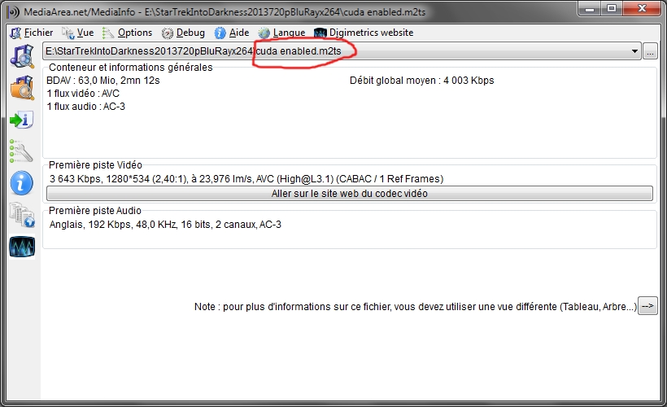Open the Debug menu
The width and height of the screenshot is (667, 407).
(x=183, y=33)
